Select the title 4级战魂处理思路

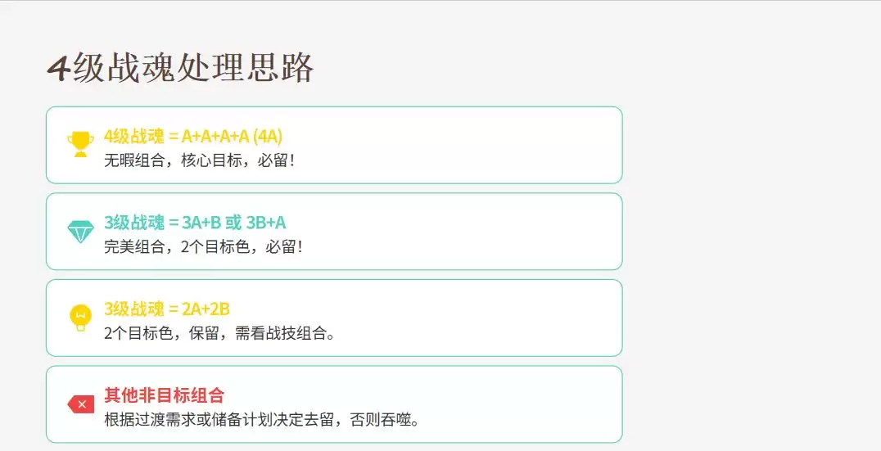[180, 69]
